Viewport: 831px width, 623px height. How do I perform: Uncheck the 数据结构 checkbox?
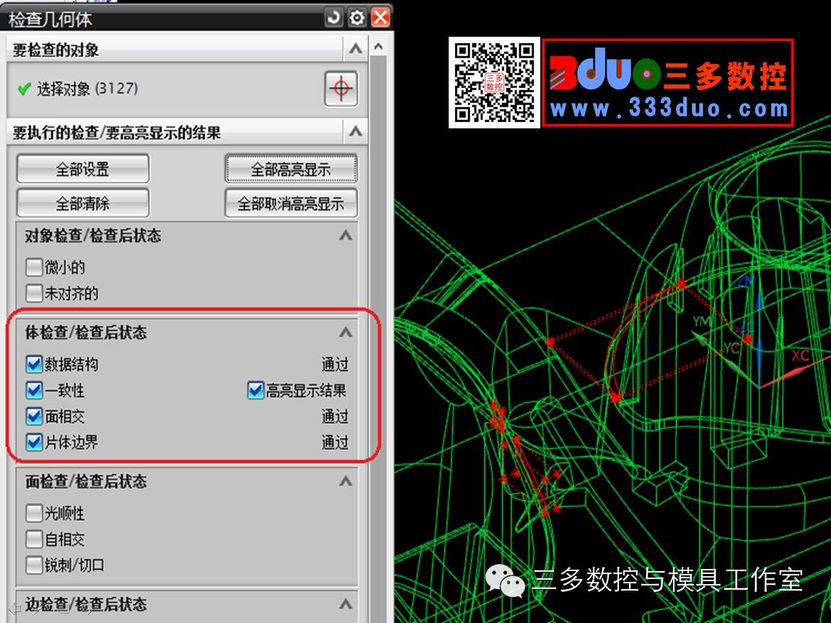(x=34, y=364)
